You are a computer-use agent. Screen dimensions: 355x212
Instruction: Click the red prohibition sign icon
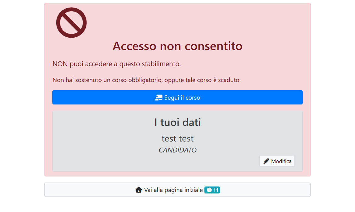[x=71, y=22]
